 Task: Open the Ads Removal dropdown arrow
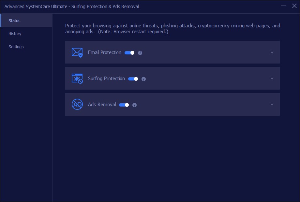tap(272, 105)
